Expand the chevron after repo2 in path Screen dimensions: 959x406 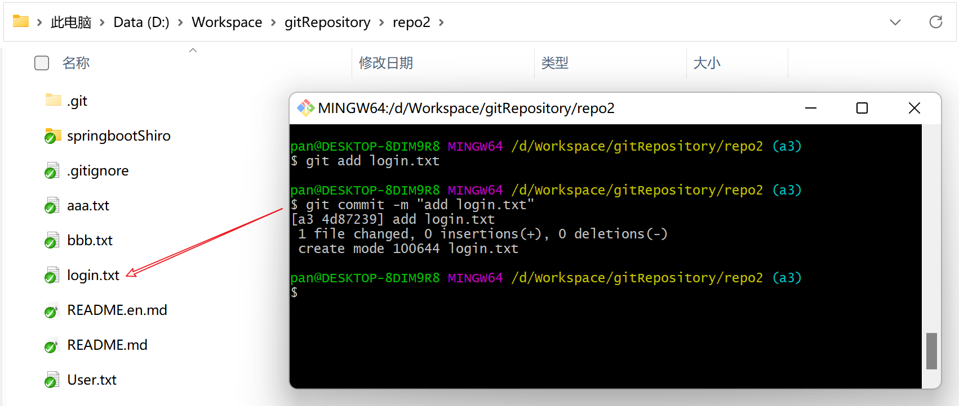(x=441, y=22)
